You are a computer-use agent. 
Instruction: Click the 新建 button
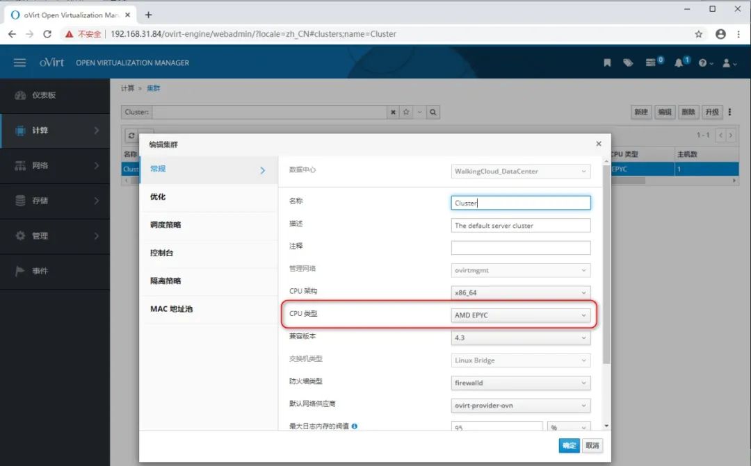coord(641,112)
